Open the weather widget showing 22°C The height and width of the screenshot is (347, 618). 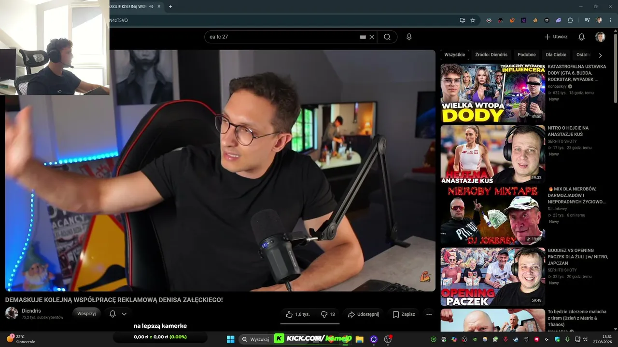[x=21, y=339]
